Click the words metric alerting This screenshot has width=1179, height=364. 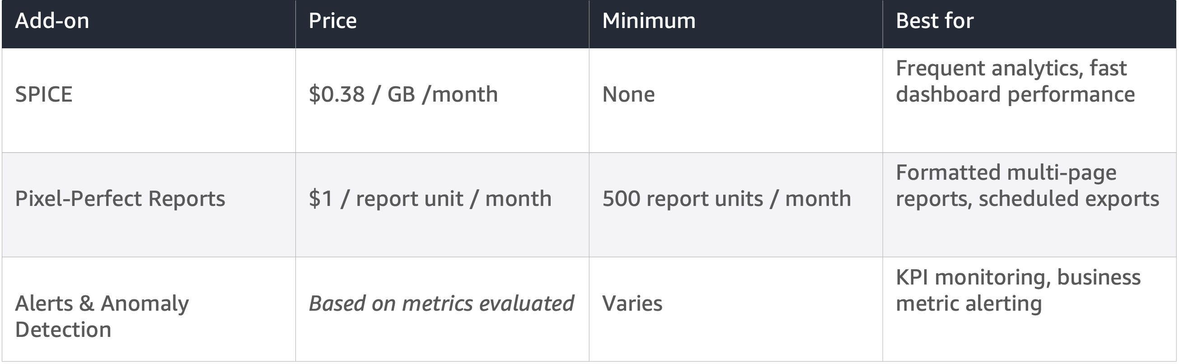(x=968, y=303)
